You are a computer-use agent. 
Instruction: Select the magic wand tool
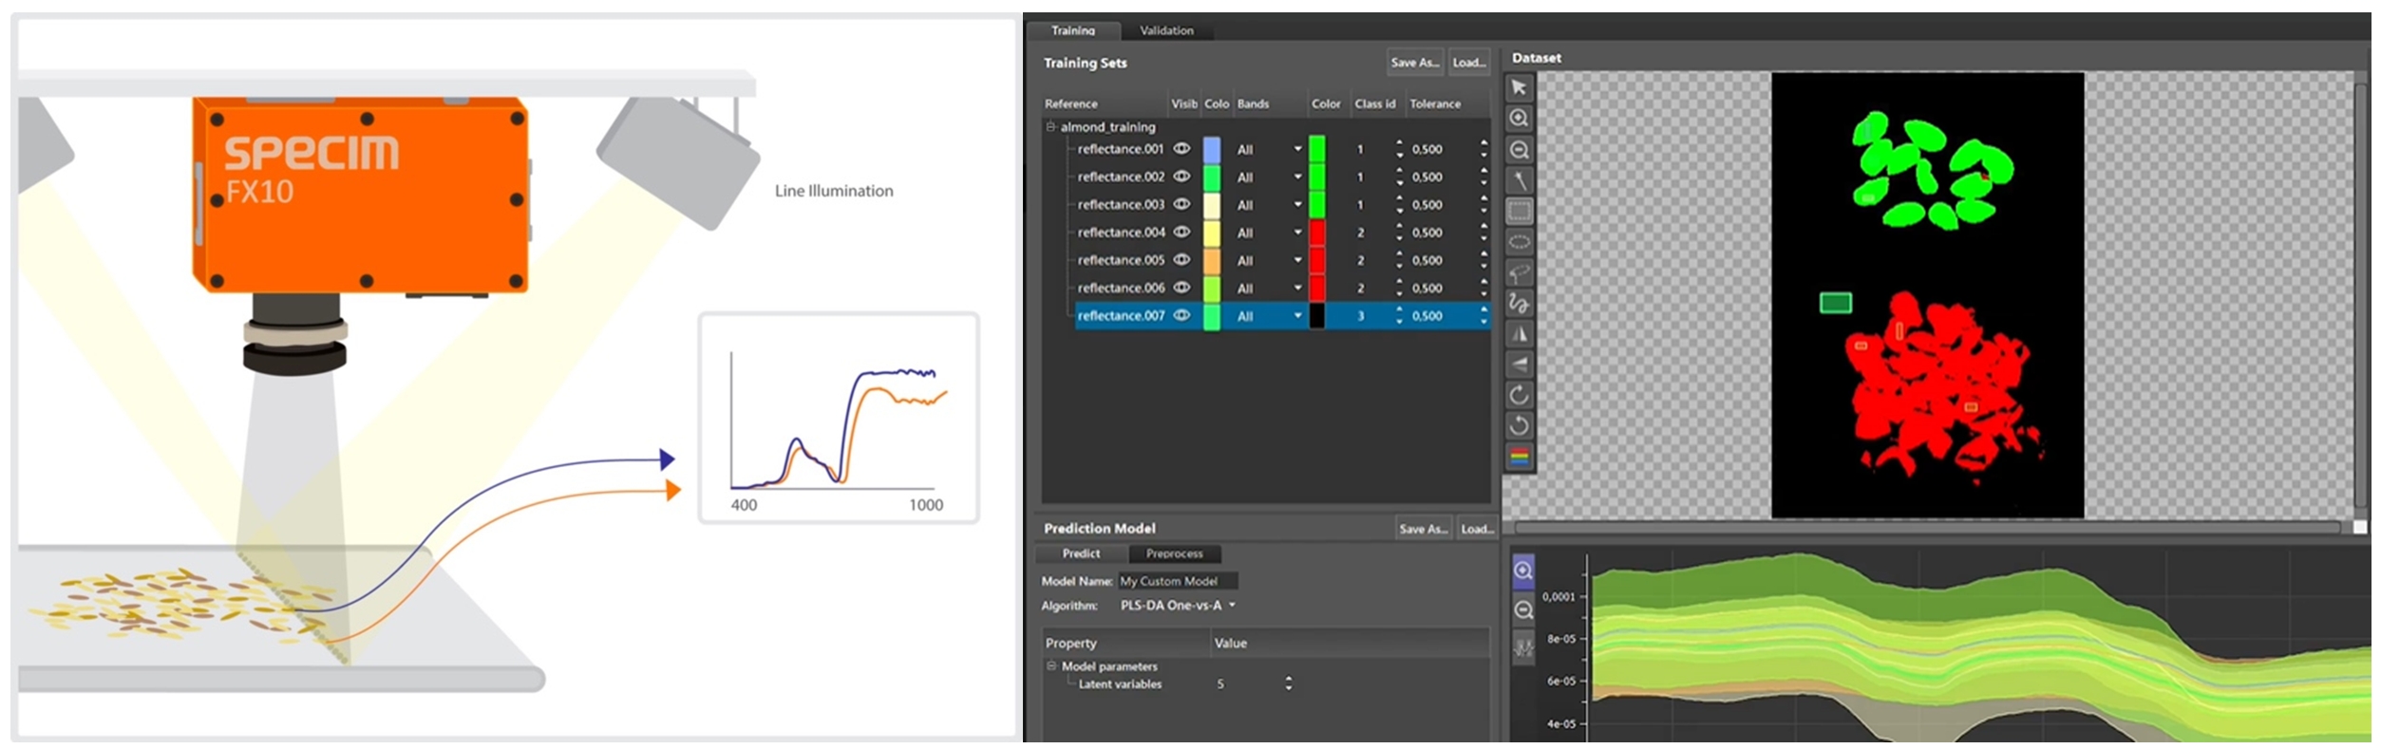point(1519,180)
